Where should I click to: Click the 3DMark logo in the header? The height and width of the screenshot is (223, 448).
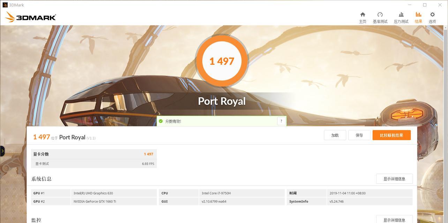(31, 17)
